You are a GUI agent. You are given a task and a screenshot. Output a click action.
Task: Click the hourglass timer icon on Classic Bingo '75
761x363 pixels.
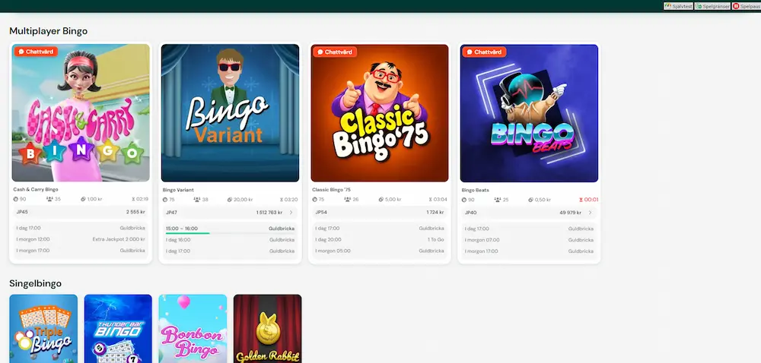tap(431, 200)
